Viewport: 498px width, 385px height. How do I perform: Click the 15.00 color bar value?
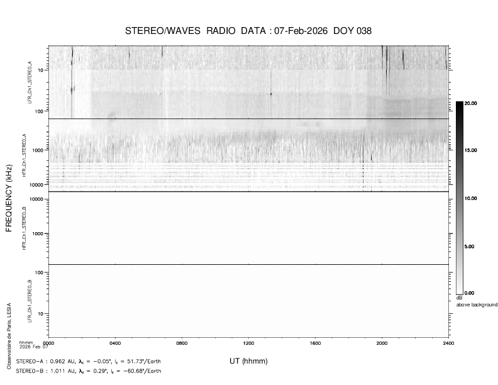point(471,150)
